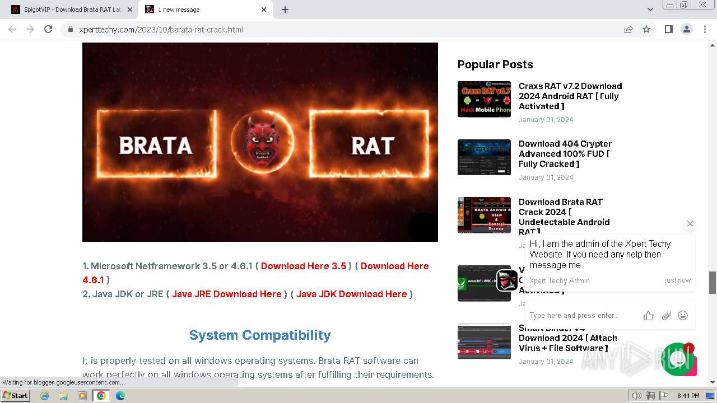Click the Brata RAT banner image
717x403 pixels.
[x=260, y=142]
